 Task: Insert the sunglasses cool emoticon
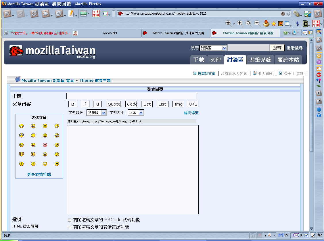(x=45, y=135)
